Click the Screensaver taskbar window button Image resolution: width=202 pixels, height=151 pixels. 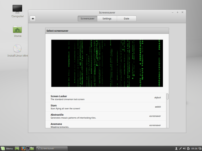(52, 149)
